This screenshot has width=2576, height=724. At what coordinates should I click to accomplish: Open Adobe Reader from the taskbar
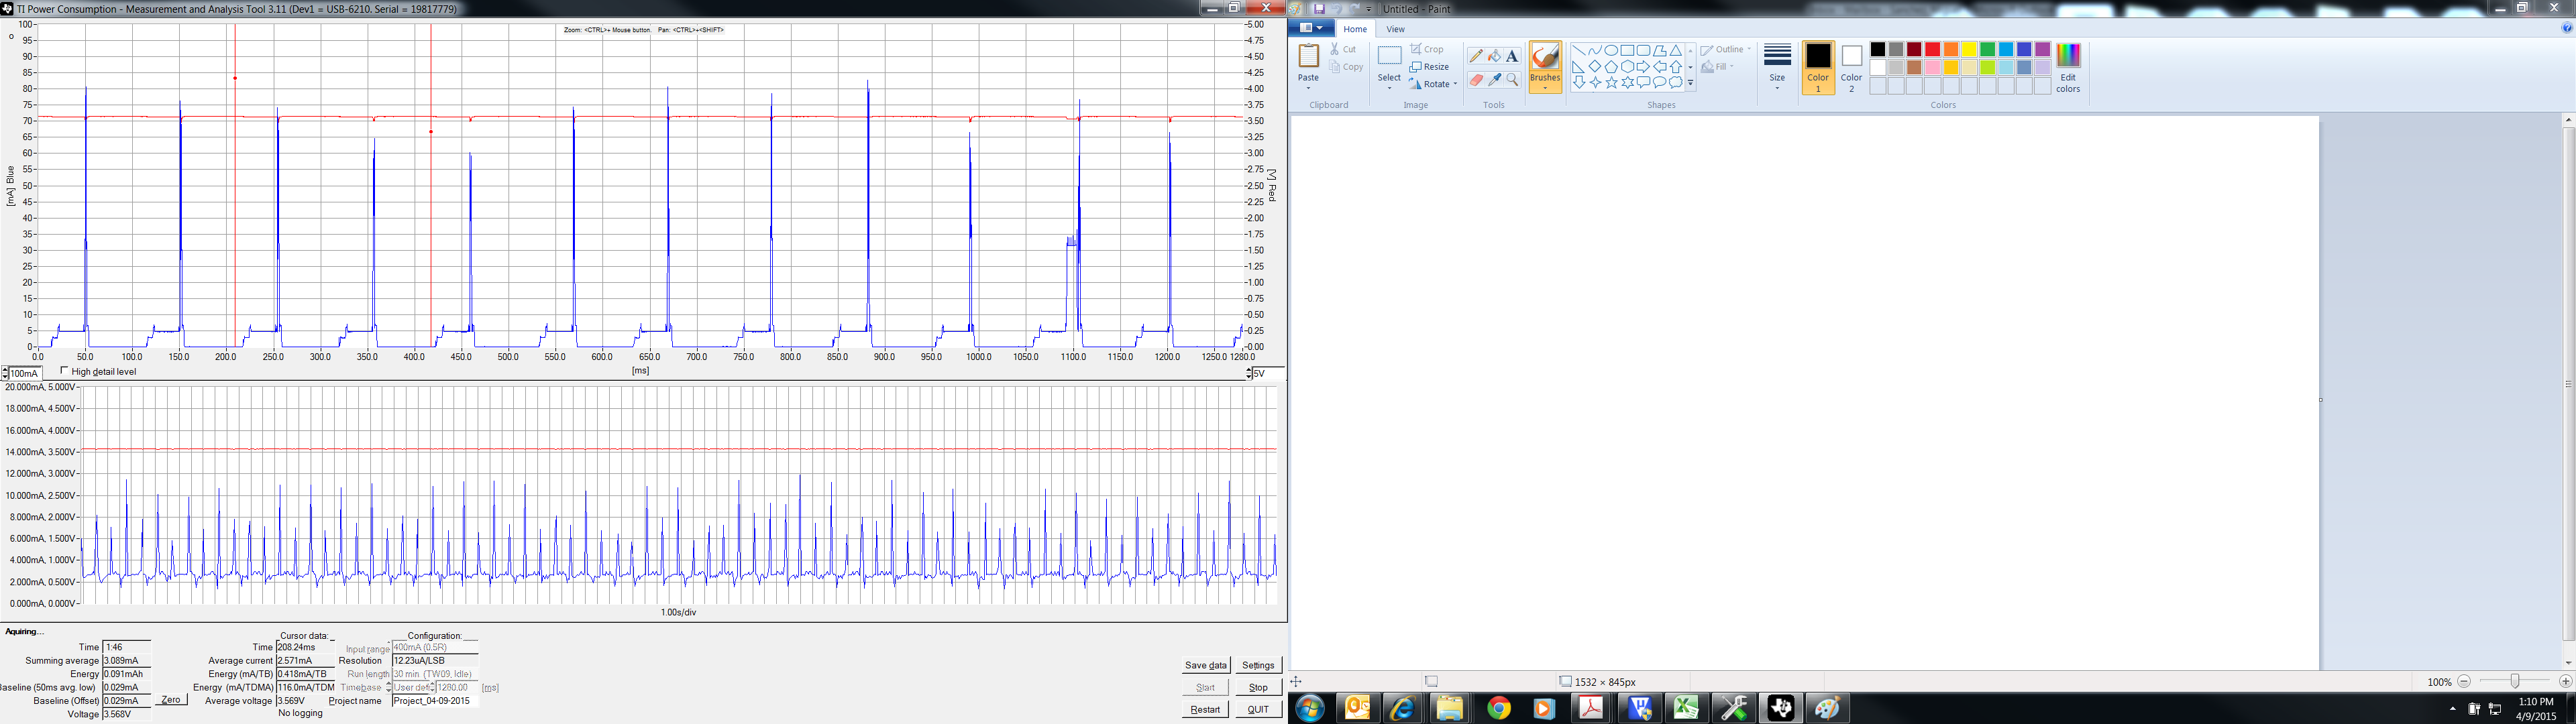coord(1591,709)
